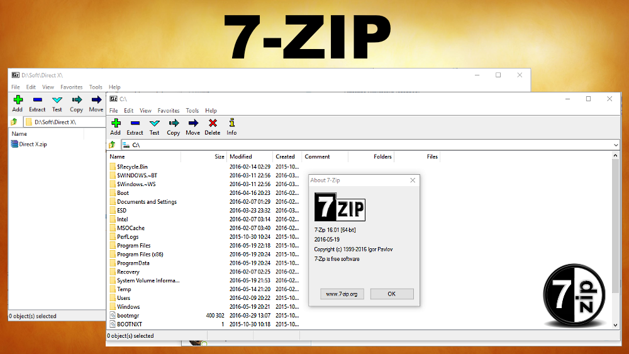The image size is (629, 354).
Task: Click the Temp folder icon
Action: [113, 289]
